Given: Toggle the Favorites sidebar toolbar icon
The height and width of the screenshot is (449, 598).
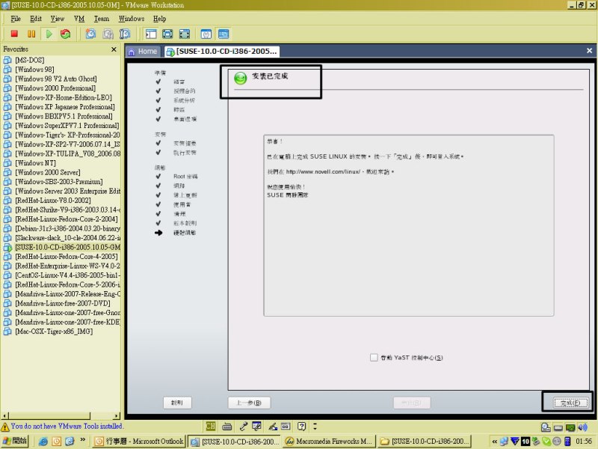Looking at the screenshot, I should (151, 34).
